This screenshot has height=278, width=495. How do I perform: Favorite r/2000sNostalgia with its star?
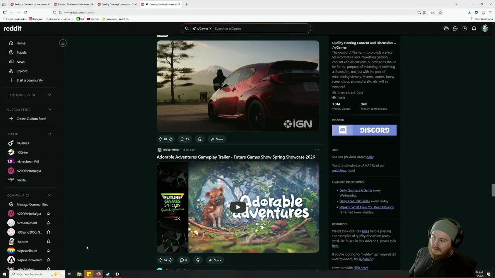point(48,214)
